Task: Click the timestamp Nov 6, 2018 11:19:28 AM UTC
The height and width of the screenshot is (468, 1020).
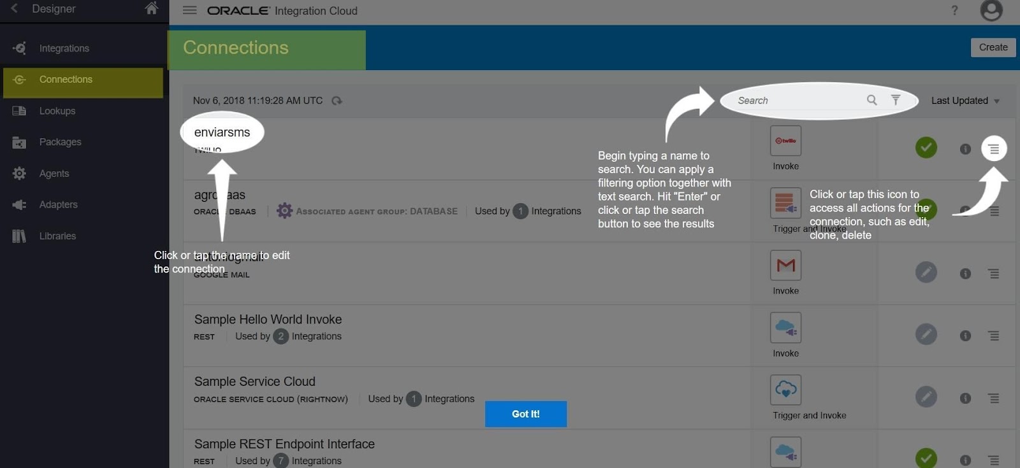Action: point(258,101)
